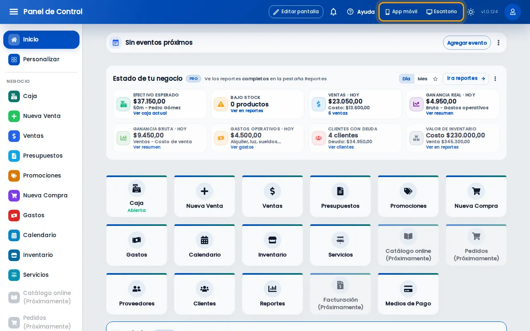Open Personalizar in the sidebar
This screenshot has width=530, height=331.
point(41,60)
